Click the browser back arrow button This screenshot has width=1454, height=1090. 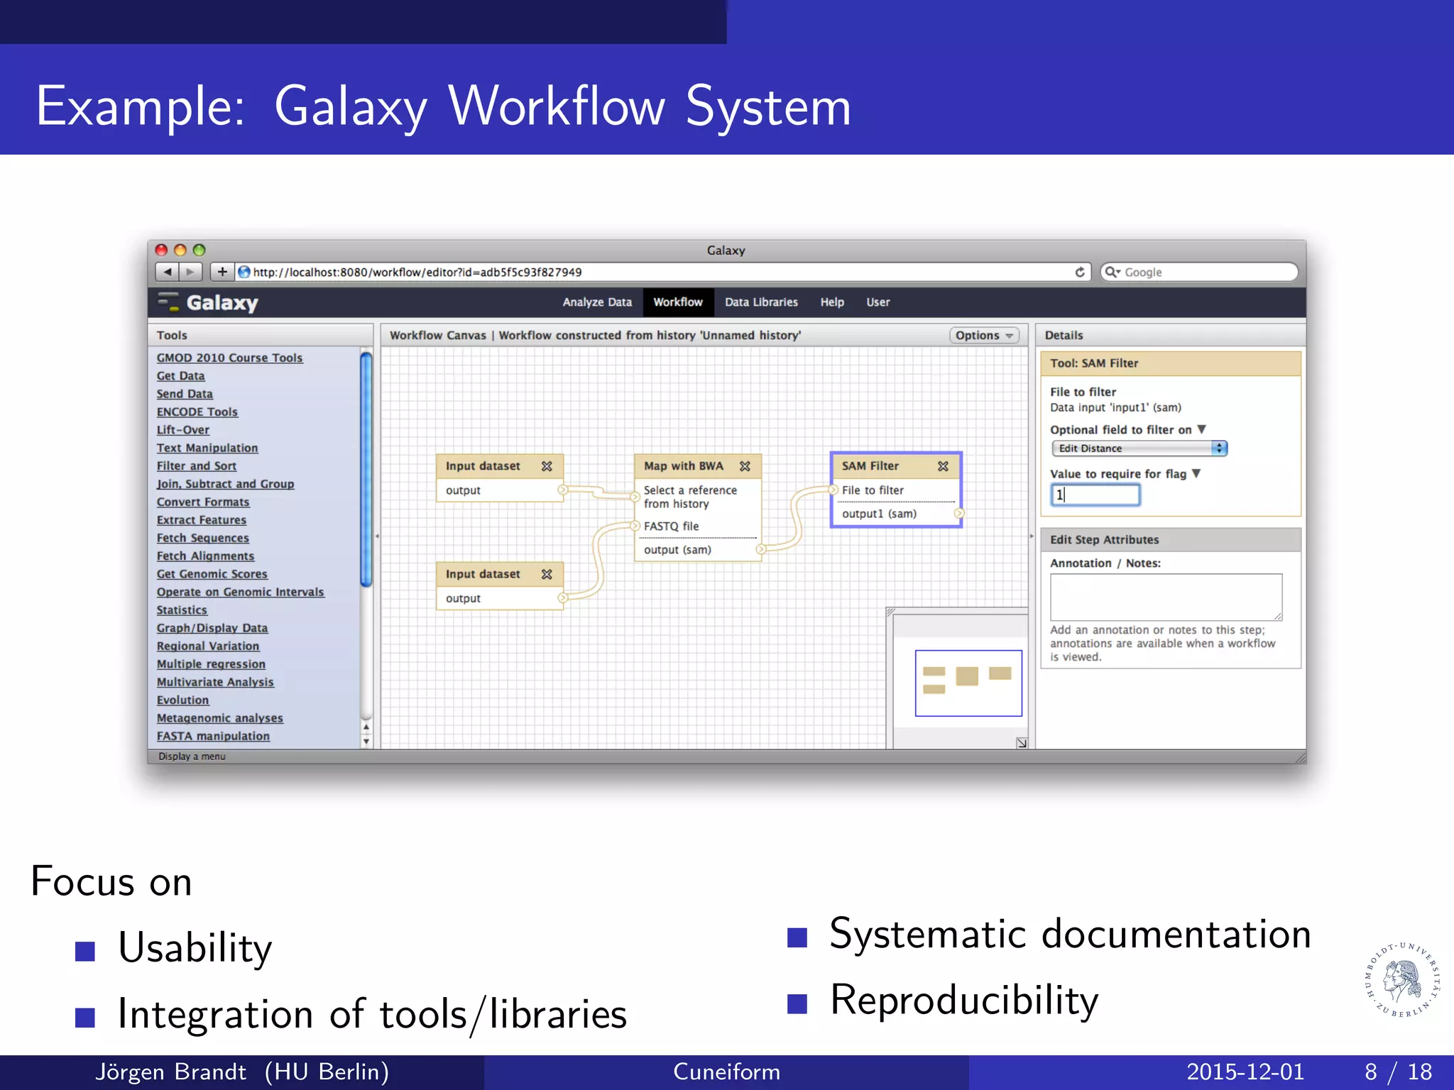tap(168, 272)
